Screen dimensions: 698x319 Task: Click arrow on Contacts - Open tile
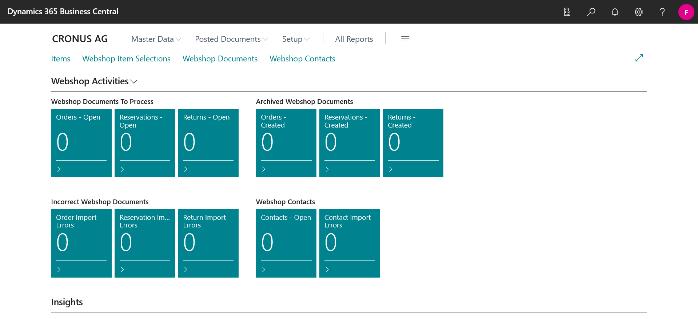click(x=264, y=270)
